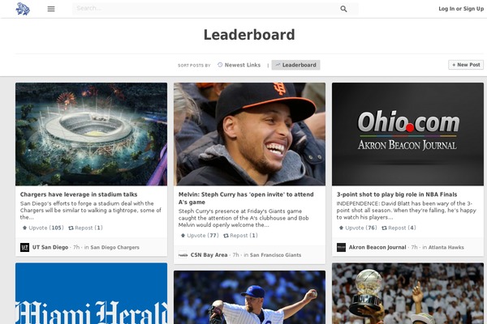Click the Chargers article summary text
Image resolution: width=487 pixels, height=324 pixels.
[x=91, y=211]
